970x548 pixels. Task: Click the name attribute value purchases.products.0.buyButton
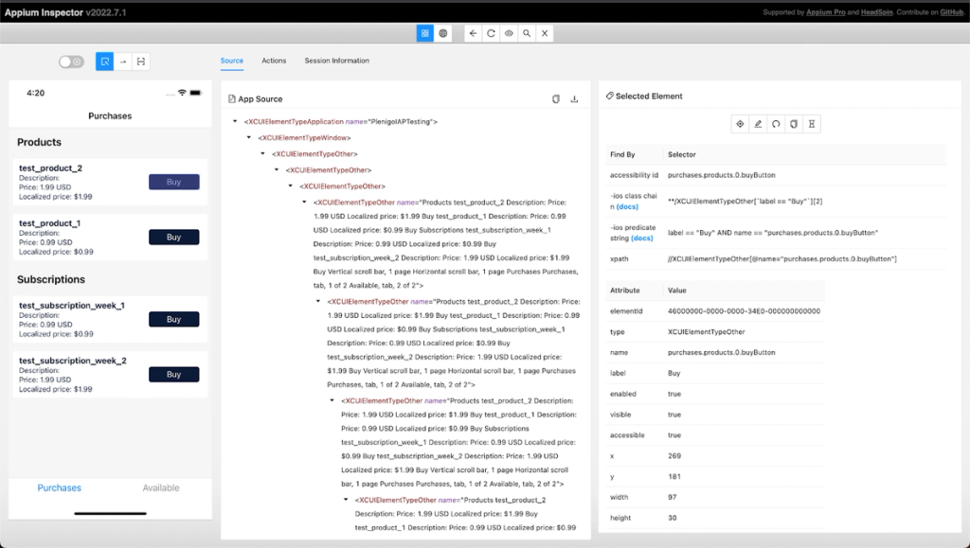(721, 353)
